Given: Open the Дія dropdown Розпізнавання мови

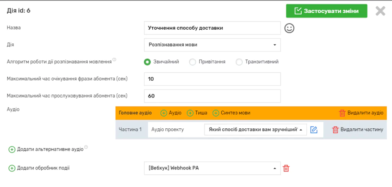Looking at the screenshot, I should click(212, 45).
